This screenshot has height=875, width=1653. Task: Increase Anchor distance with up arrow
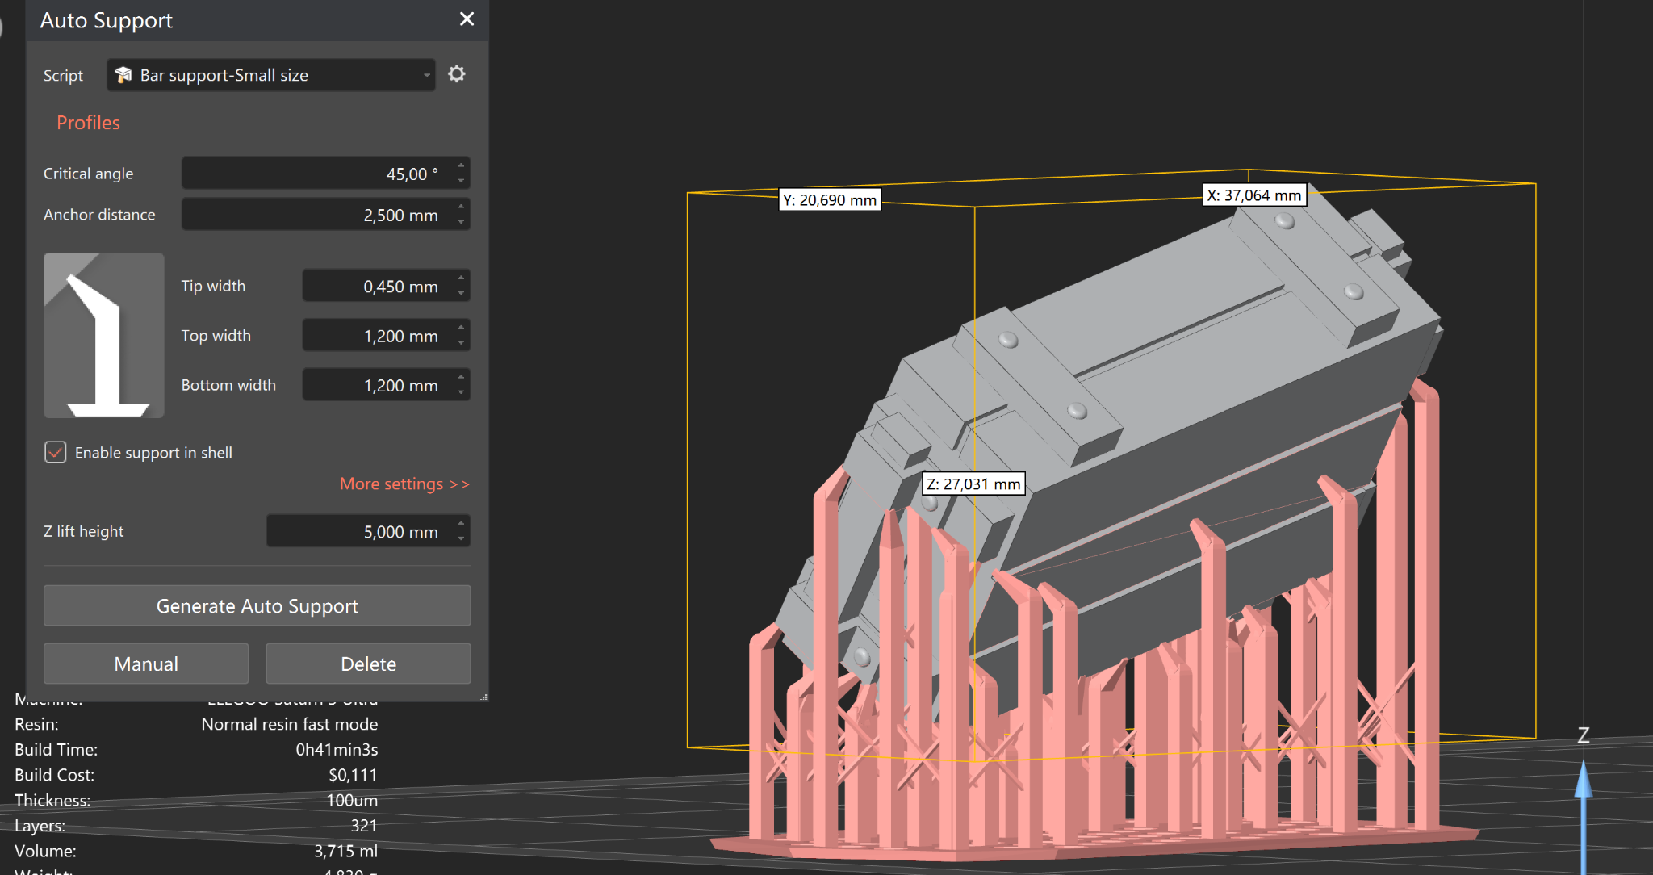(461, 207)
